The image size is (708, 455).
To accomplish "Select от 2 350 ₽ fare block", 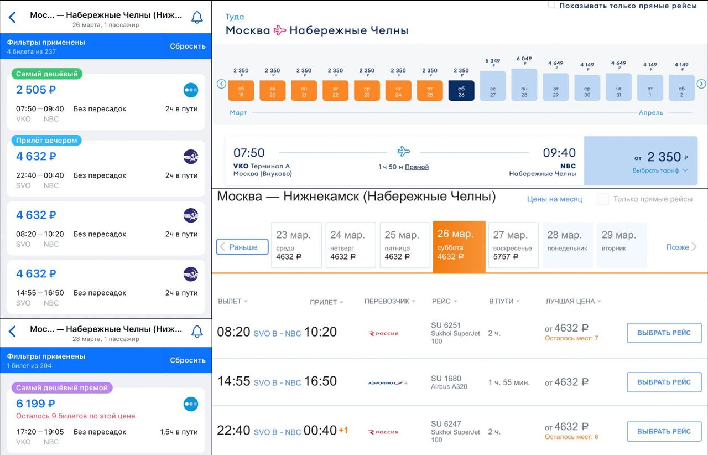I will pyautogui.click(x=641, y=161).
